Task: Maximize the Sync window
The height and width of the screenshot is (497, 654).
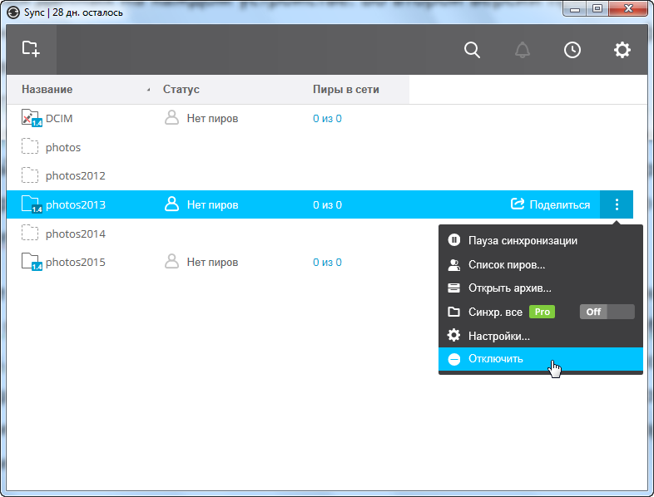Action: (597, 8)
